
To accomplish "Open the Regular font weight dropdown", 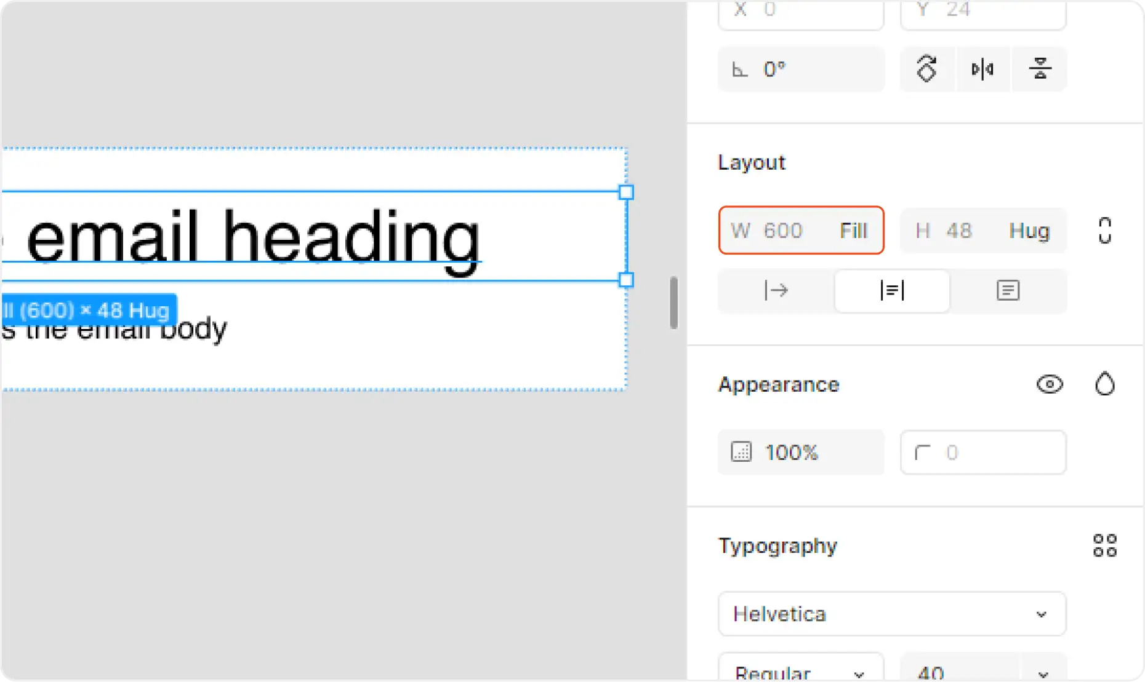I will coord(800,672).
